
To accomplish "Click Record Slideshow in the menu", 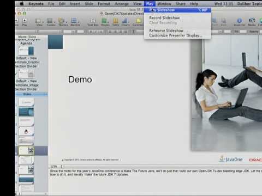I will pyautogui.click(x=164, y=18).
